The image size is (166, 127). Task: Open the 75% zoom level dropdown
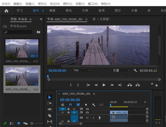pyautogui.click(x=82, y=70)
